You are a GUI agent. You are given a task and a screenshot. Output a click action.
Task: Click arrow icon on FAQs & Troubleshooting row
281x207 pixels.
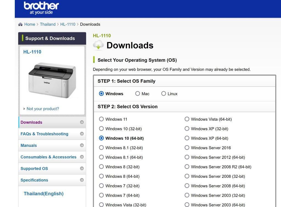(82, 134)
